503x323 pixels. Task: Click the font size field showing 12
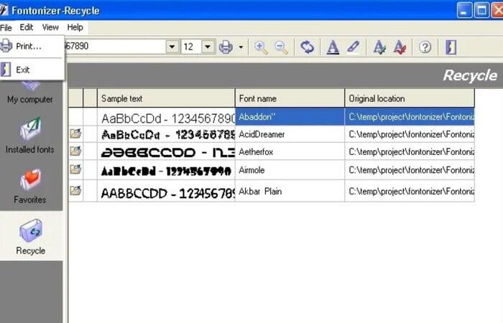pos(192,47)
